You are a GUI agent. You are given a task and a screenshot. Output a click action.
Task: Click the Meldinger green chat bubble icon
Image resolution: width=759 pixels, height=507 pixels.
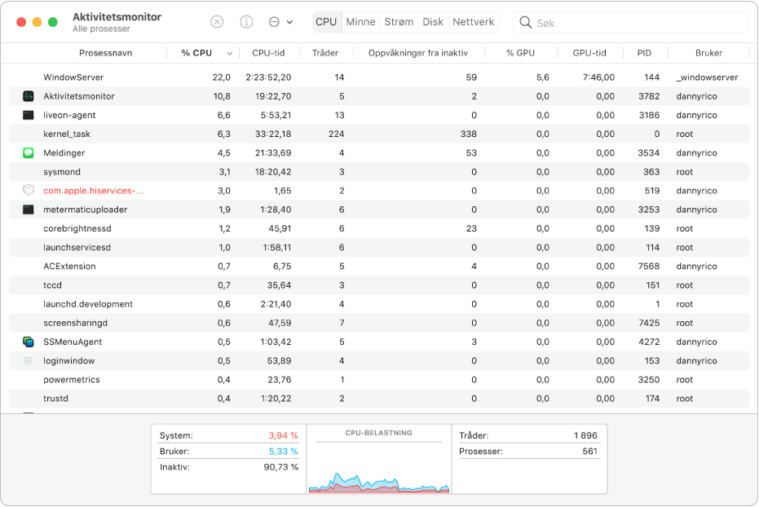(29, 153)
